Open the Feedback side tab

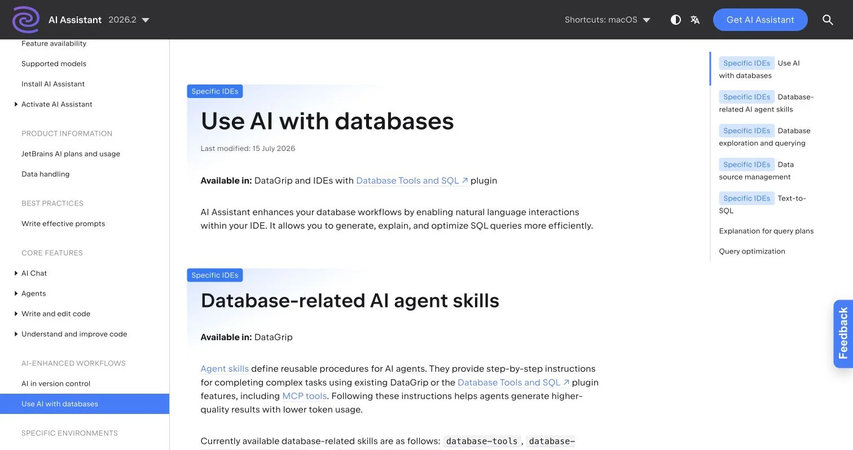click(x=843, y=333)
